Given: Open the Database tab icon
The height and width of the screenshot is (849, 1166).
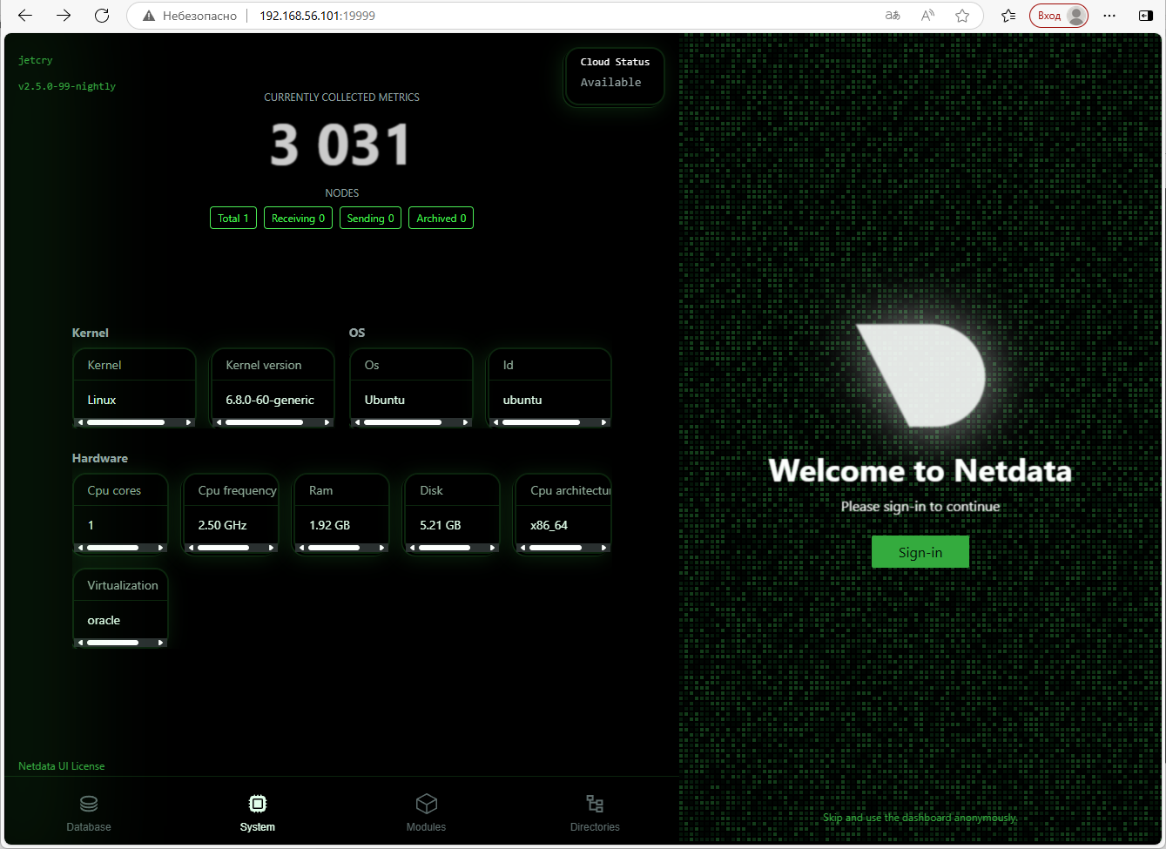Looking at the screenshot, I should [x=89, y=803].
